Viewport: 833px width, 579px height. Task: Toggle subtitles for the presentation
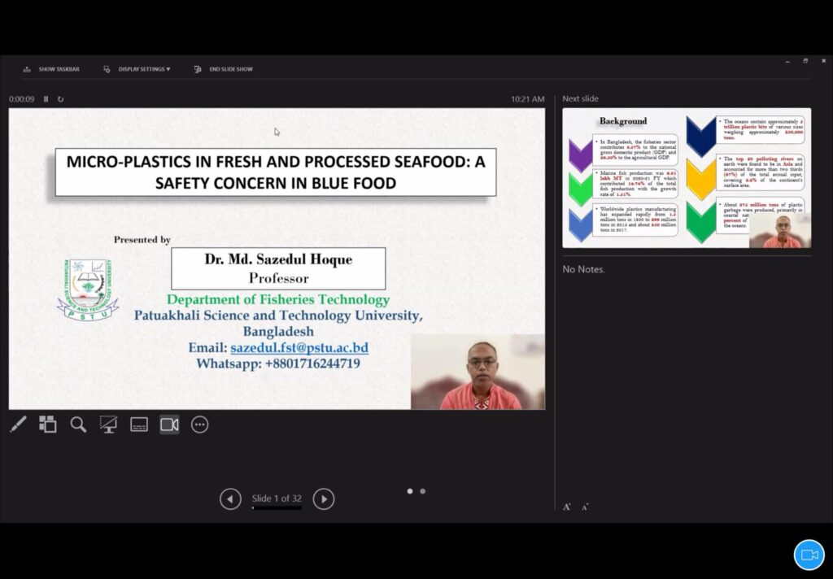(138, 424)
